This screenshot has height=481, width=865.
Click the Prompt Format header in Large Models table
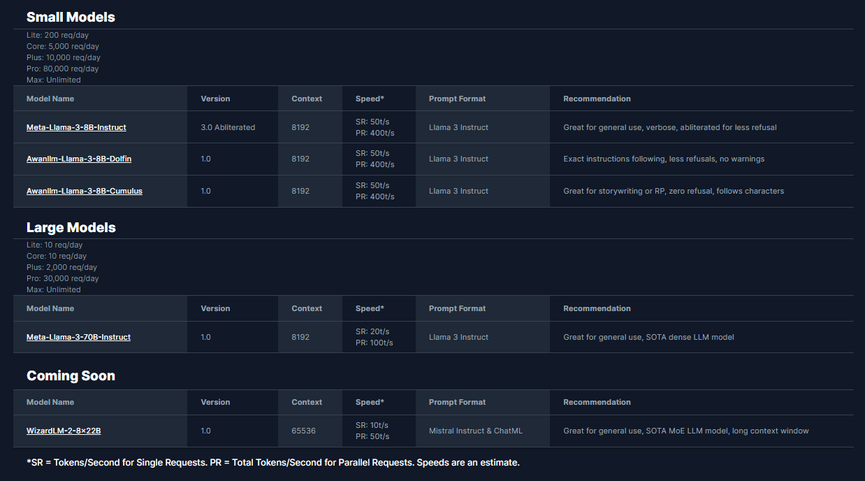coord(457,308)
